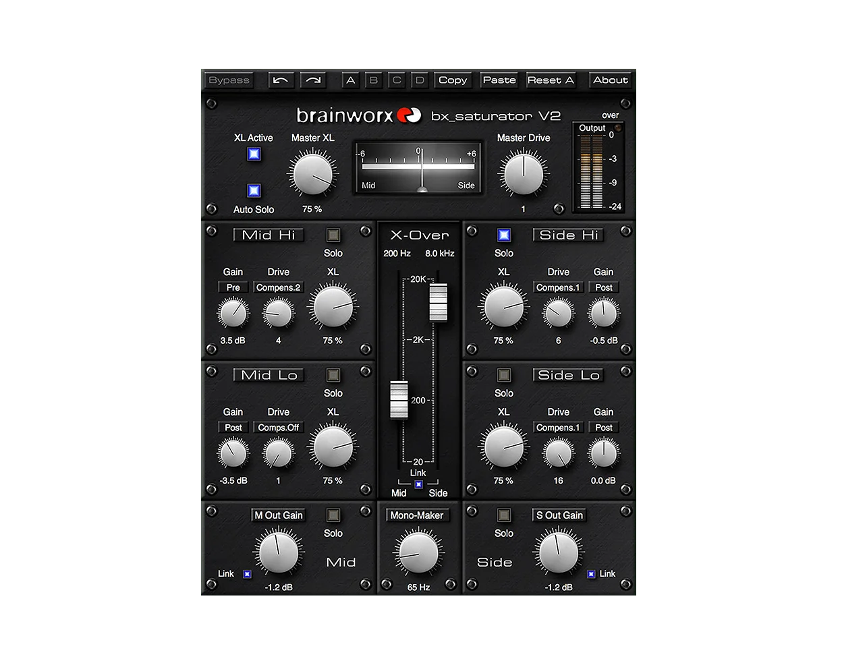This screenshot has height=661, width=842.
Task: Click the 200 Hz crossover value
Action: 397,254
